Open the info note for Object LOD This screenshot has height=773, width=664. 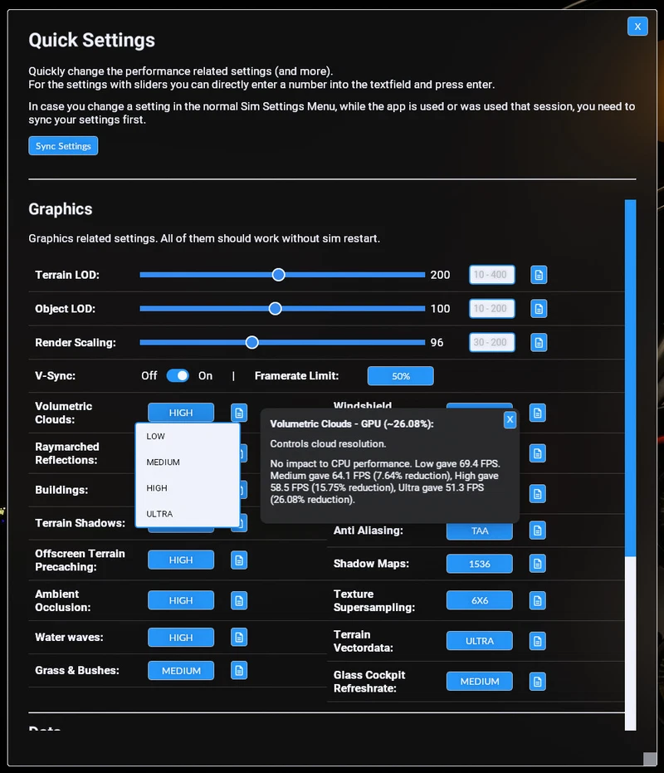click(x=538, y=308)
